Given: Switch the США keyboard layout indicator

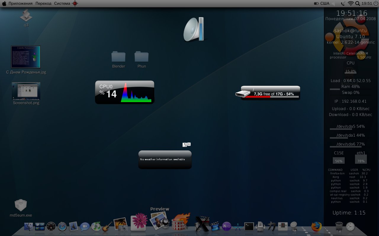Looking at the screenshot, I should (x=325, y=4).
